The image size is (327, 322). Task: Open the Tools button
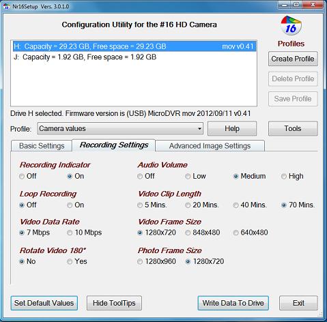293,128
